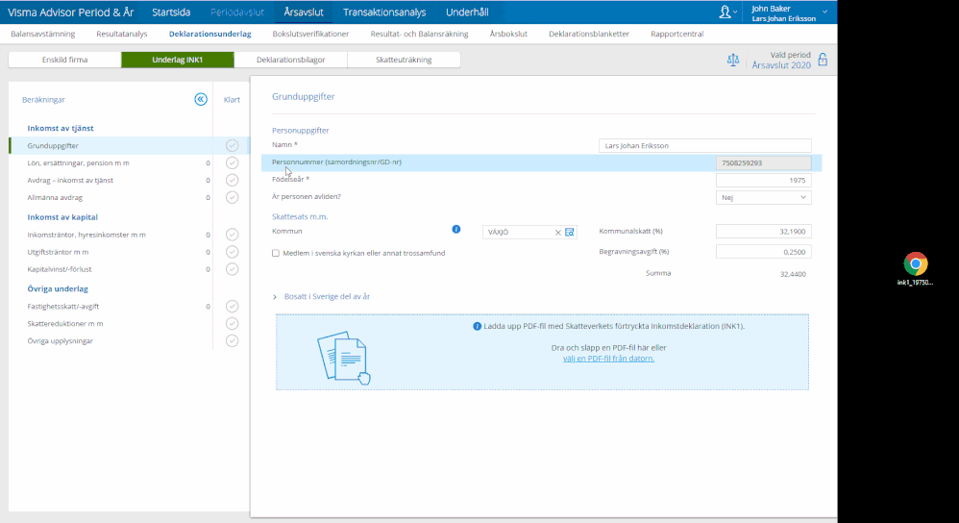The width and height of the screenshot is (959, 523).
Task: Click the padlock icon beside Vald period
Action: 822,60
